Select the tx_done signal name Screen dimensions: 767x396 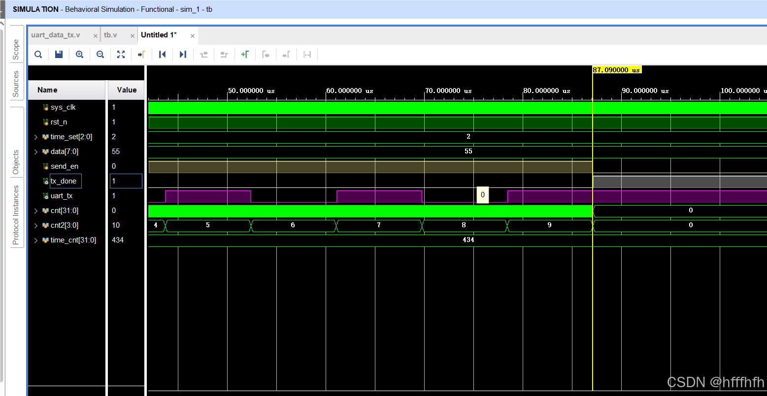(64, 181)
